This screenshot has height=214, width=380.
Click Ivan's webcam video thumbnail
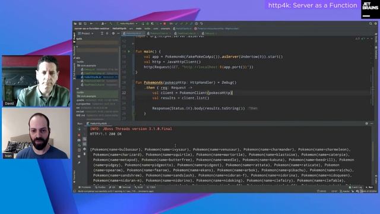click(36, 133)
